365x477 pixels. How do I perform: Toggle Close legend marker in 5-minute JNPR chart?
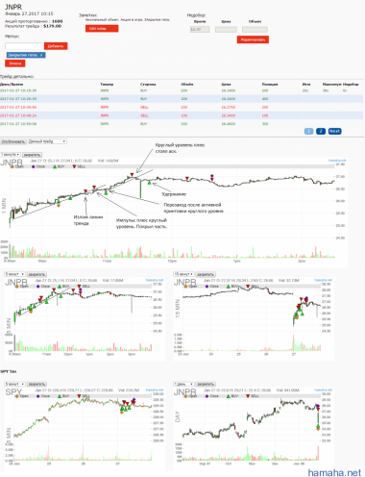[x=38, y=287]
